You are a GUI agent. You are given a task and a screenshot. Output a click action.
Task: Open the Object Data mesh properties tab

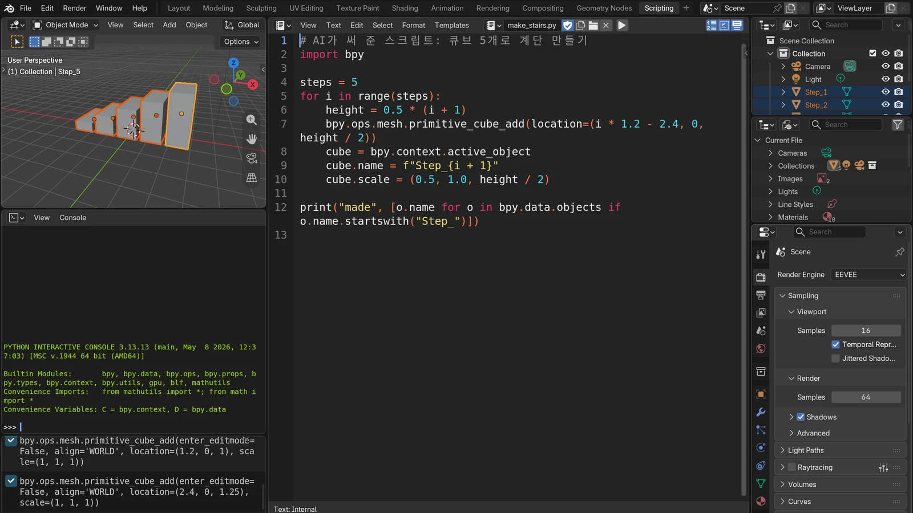point(761,483)
